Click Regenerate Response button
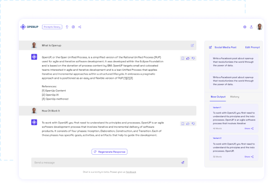 pos(109,152)
